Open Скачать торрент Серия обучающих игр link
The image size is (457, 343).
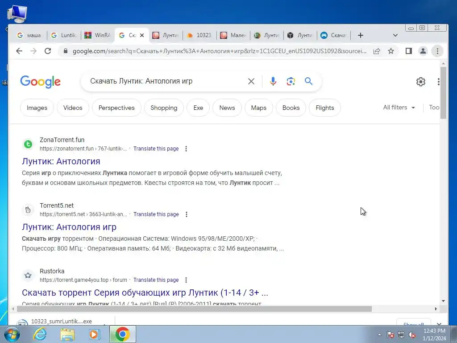pyautogui.click(x=145, y=293)
